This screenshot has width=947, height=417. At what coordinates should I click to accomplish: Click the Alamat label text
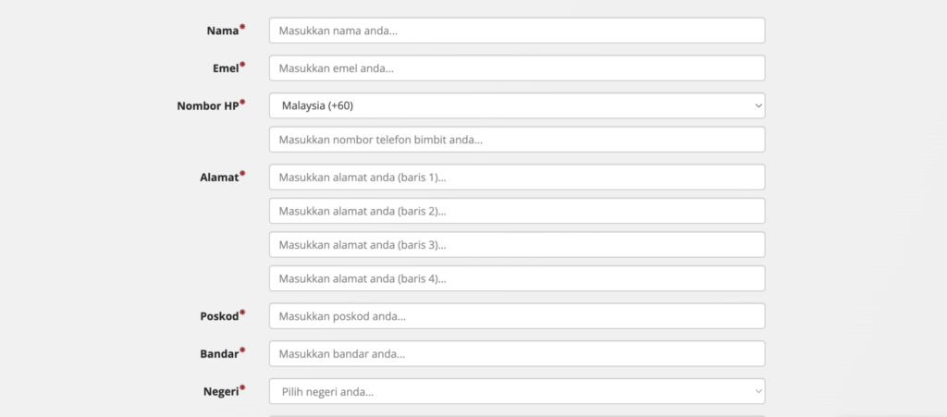pyautogui.click(x=217, y=176)
